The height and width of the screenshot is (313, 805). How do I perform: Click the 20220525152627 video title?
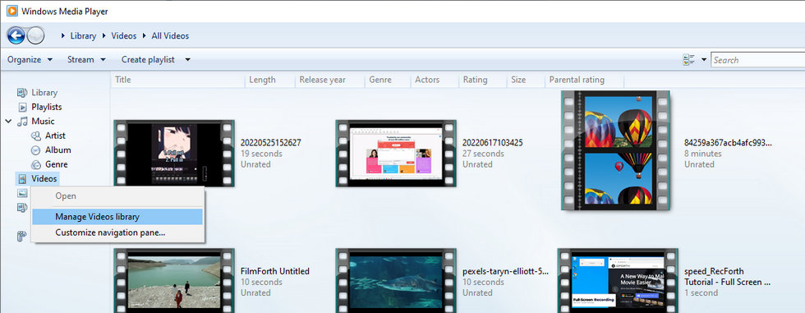coord(270,143)
